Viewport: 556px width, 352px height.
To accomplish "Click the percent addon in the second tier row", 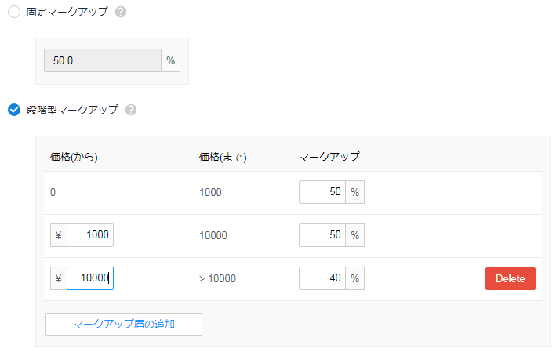I will (355, 235).
